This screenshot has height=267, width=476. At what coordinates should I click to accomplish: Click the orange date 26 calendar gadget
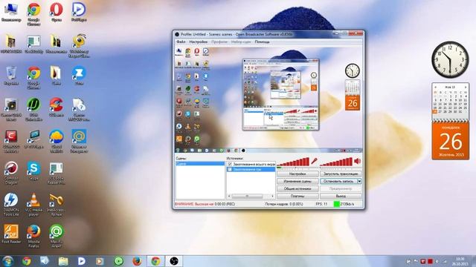451,140
